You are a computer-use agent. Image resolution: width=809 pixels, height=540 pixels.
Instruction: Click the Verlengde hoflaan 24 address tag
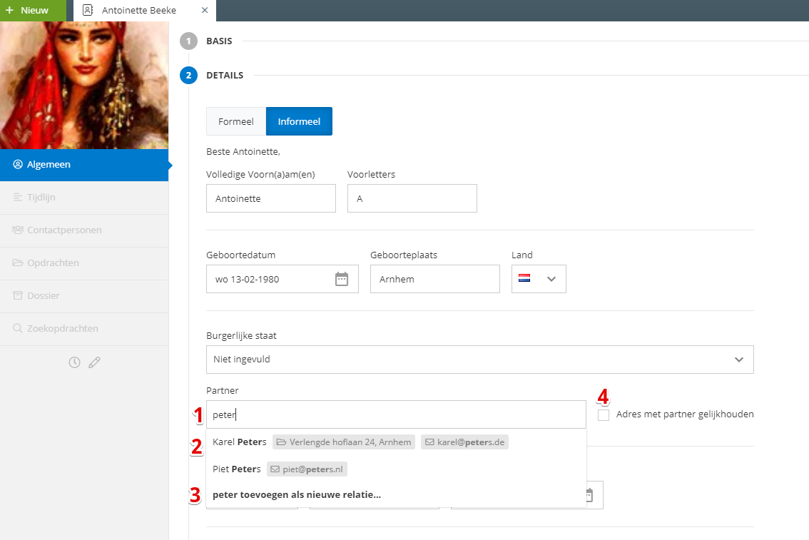(344, 442)
